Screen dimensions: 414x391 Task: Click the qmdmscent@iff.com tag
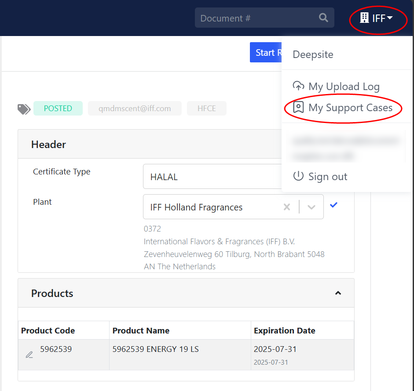(135, 109)
